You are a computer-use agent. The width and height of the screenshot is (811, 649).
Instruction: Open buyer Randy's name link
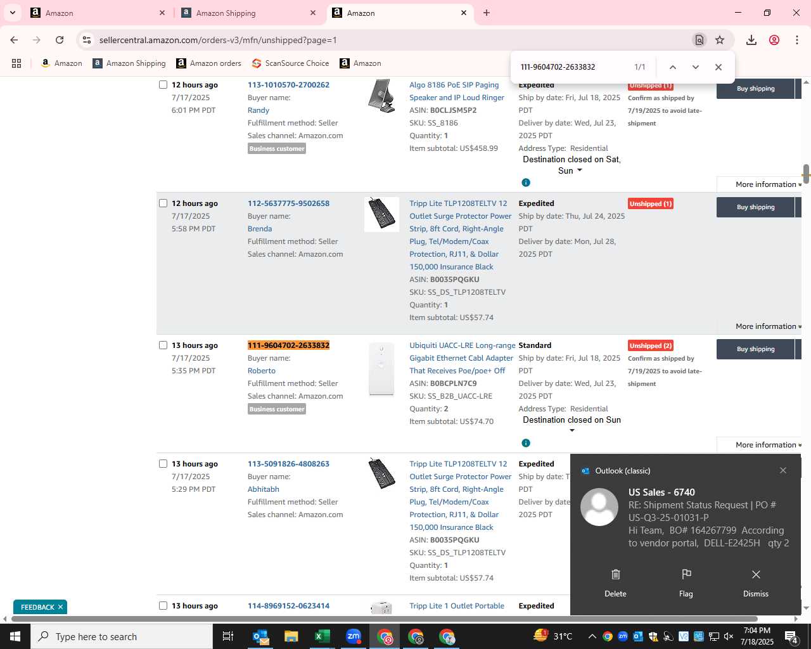pos(259,110)
